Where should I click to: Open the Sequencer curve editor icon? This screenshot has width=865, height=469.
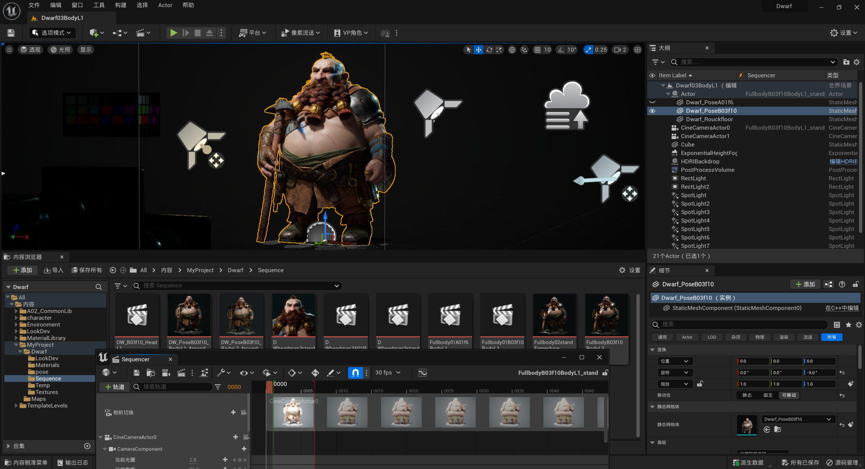coord(422,373)
